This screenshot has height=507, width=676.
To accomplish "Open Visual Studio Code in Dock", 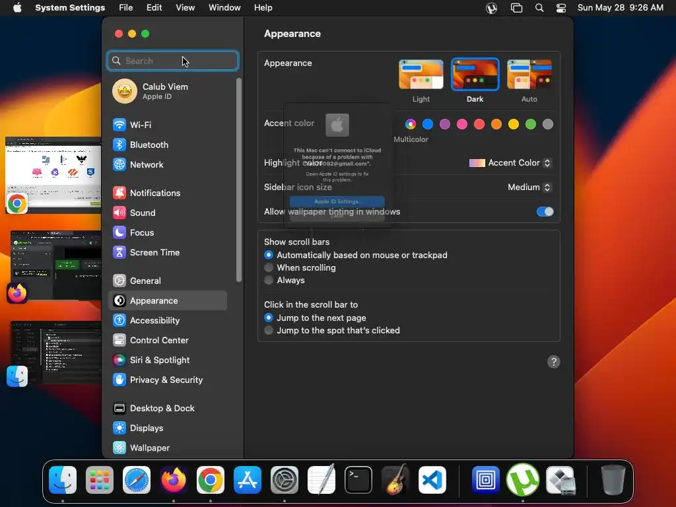I will tap(432, 480).
